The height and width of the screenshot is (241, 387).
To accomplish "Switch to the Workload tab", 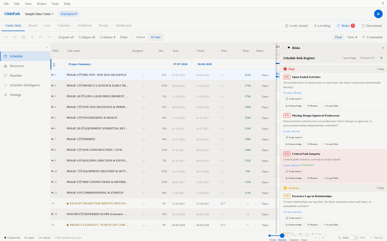I will tap(84, 25).
